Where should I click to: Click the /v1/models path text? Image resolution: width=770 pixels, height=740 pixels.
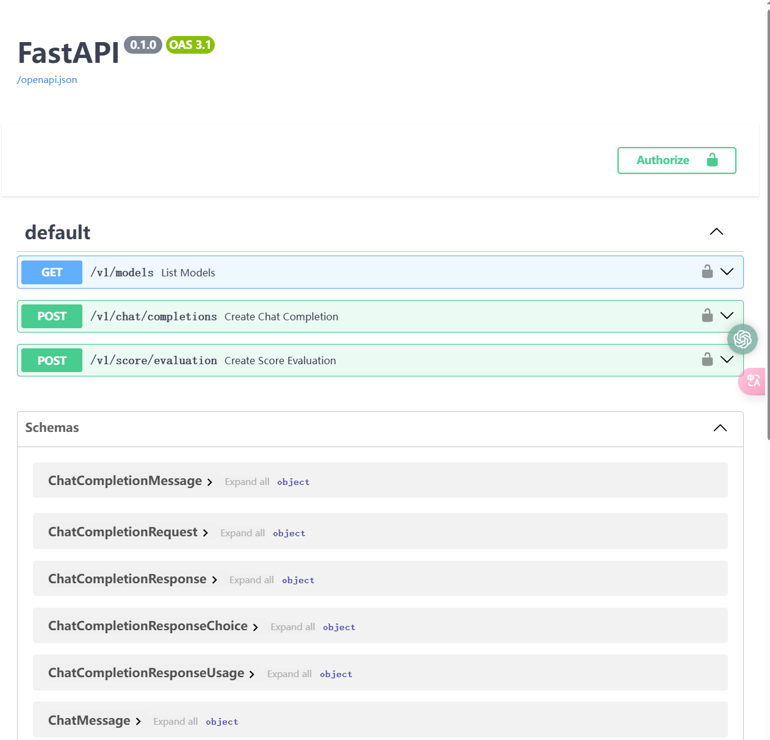pos(122,273)
